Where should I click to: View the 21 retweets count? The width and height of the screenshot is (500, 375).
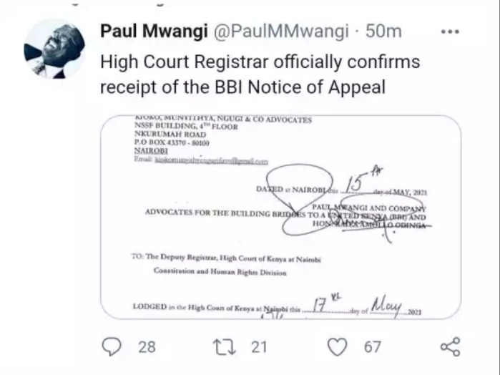(259, 347)
